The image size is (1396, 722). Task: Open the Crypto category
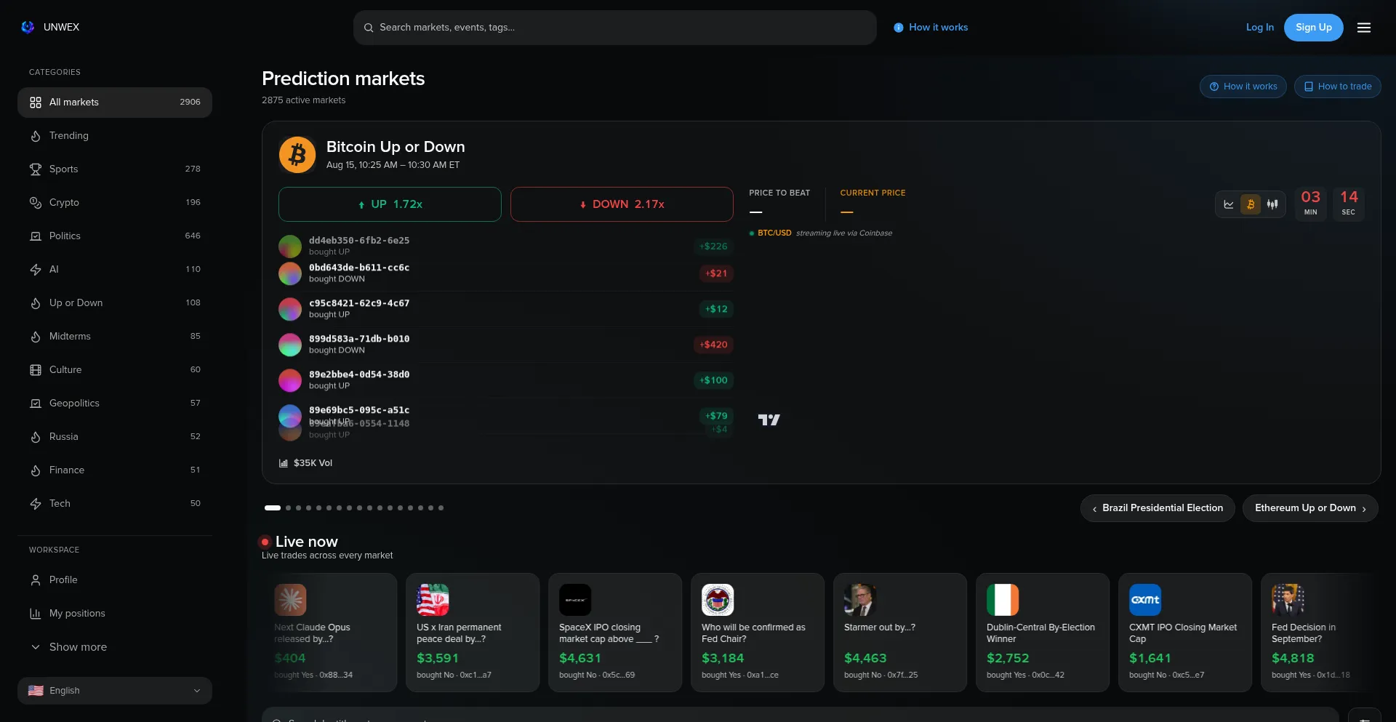tap(115, 203)
